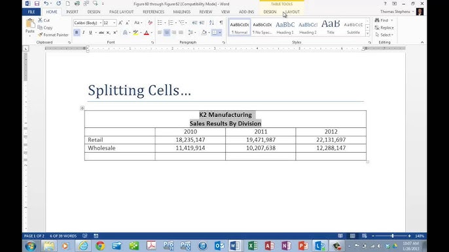The image size is (449, 252).
Task: Apply the Bullets list icon
Action: (160, 23)
